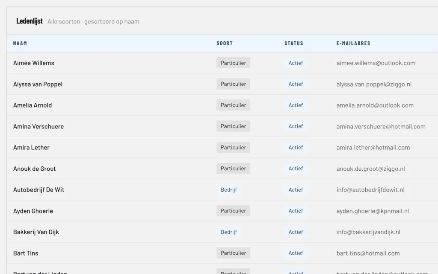Click the NAAM column header
The width and height of the screenshot is (438, 274).
tap(20, 43)
